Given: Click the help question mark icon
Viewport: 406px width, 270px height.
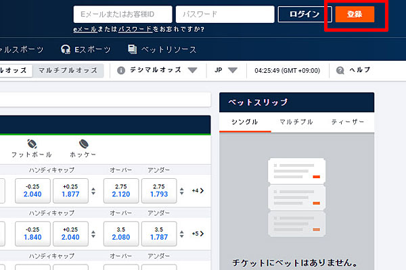Looking at the screenshot, I should pyautogui.click(x=340, y=70).
